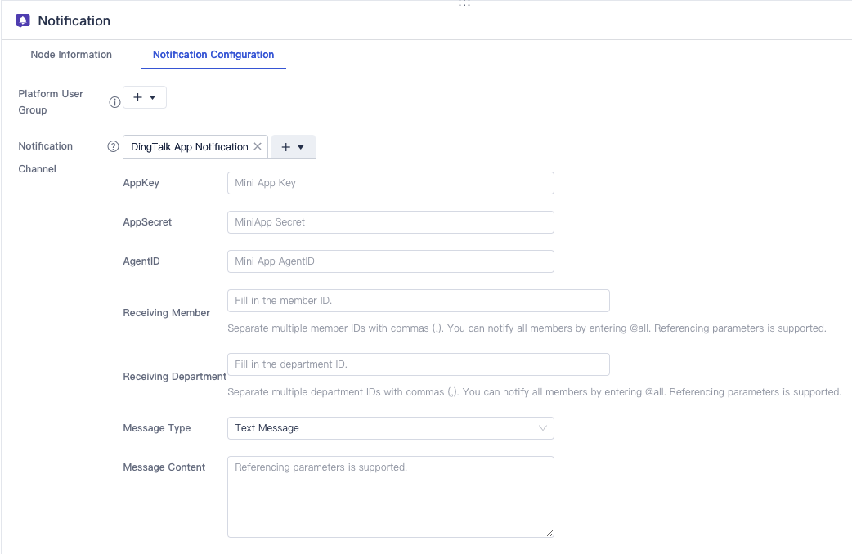Focus the AppSecret input field
Image resolution: width=852 pixels, height=554 pixels.
[390, 222]
